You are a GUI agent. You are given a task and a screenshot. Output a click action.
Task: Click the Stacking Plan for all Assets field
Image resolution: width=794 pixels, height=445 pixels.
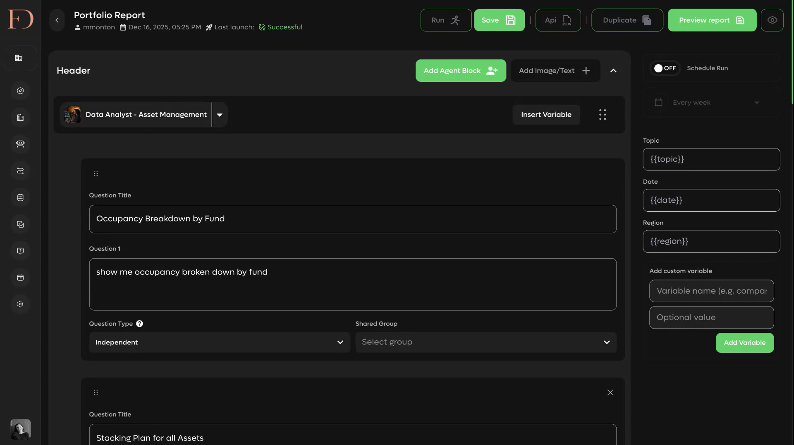(352, 435)
